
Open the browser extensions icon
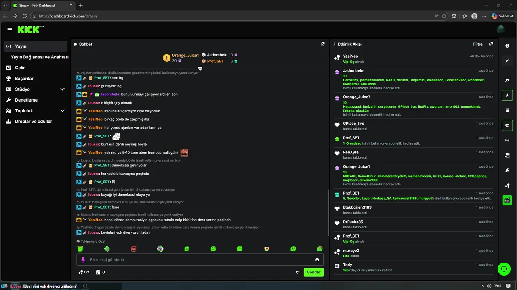454,16
